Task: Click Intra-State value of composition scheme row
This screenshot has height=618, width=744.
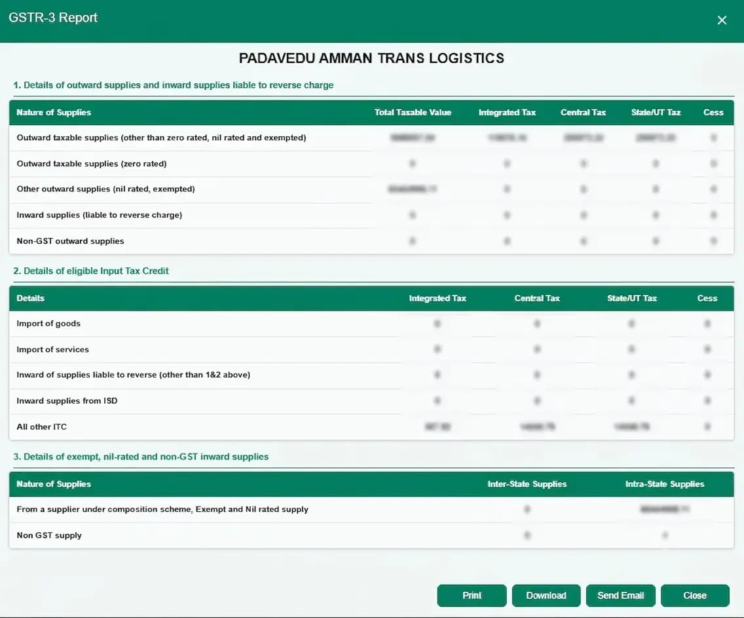Action: 665,509
